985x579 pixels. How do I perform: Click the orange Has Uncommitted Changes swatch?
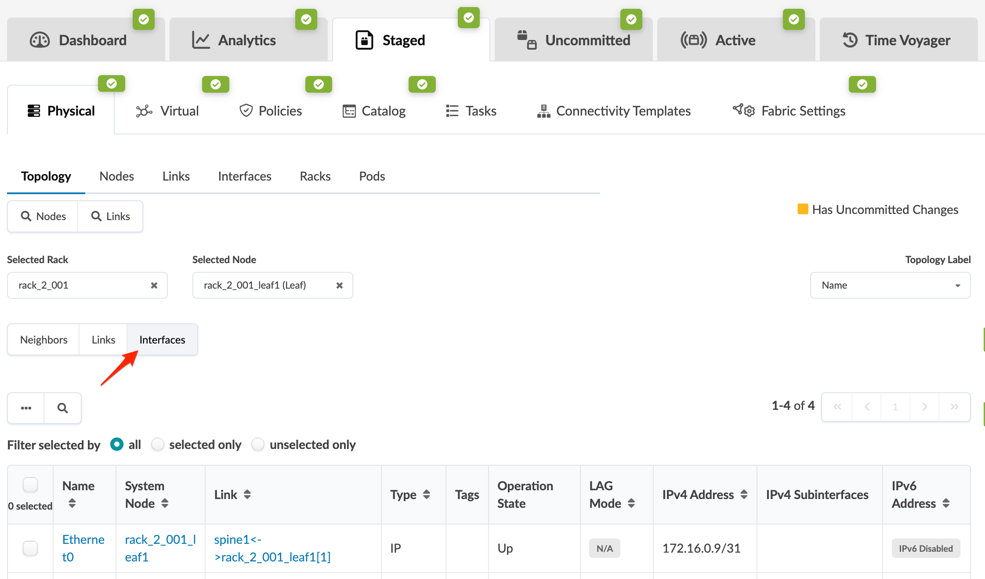[x=802, y=209]
